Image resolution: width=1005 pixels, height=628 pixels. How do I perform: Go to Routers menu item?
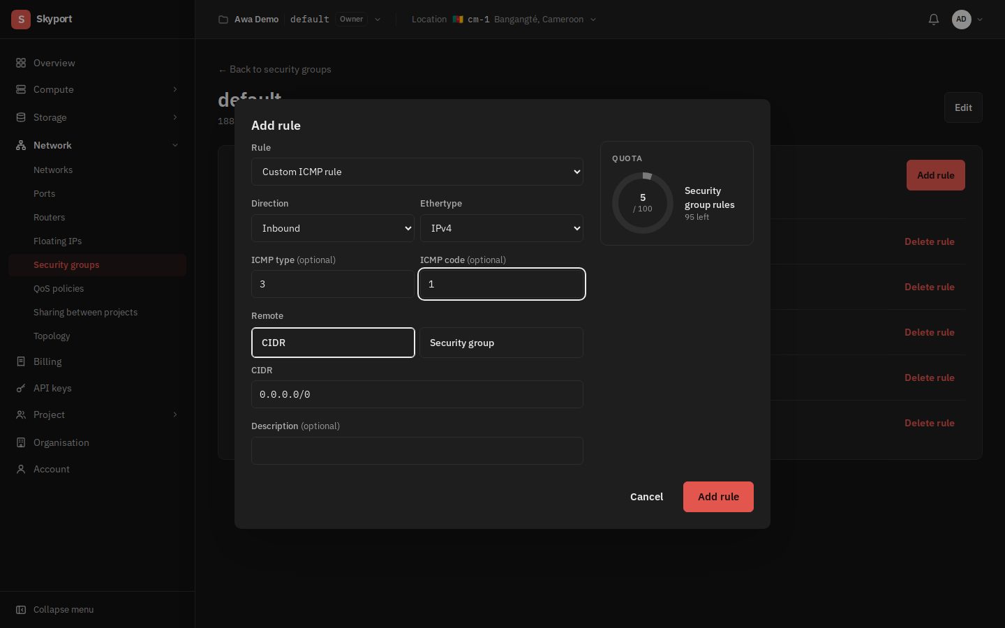[x=49, y=217]
